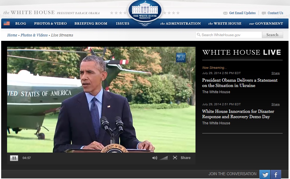This screenshot has width=290, height=179.
Task: Click the envelope icon for email updates
Action: click(x=225, y=13)
